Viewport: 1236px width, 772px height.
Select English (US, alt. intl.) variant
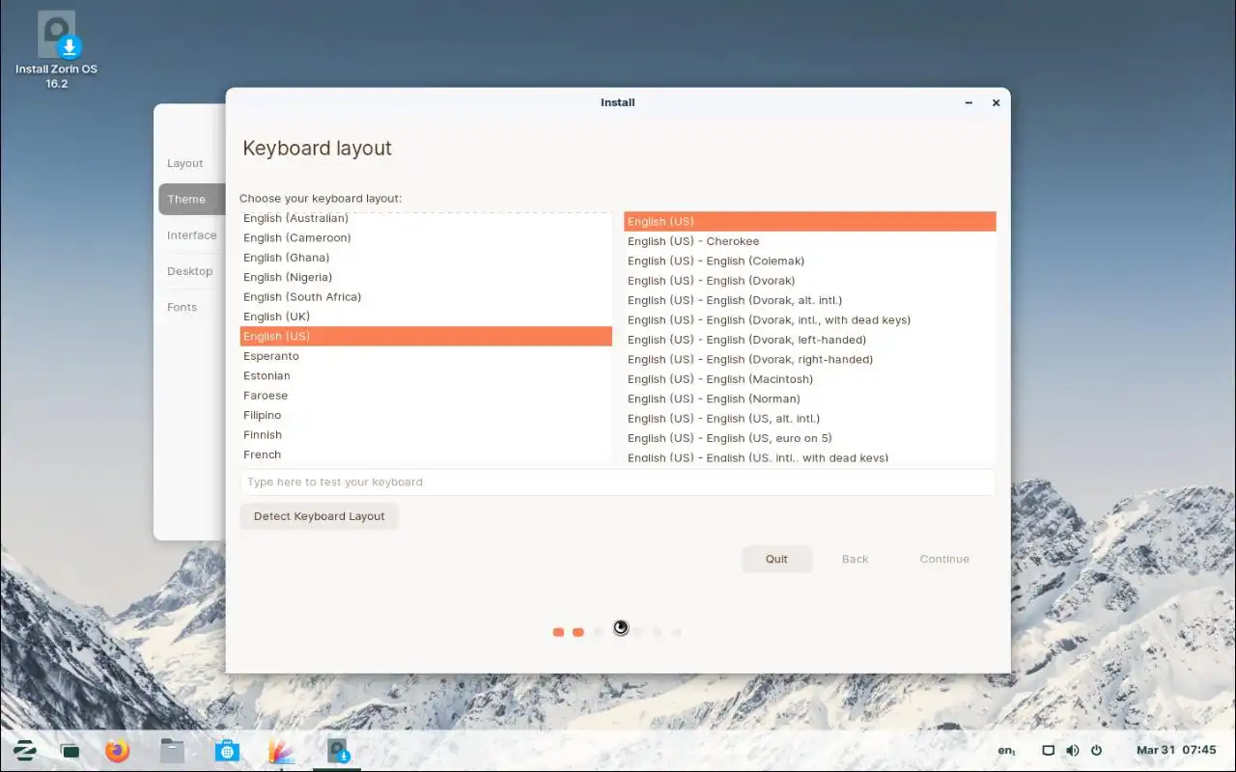810,419
